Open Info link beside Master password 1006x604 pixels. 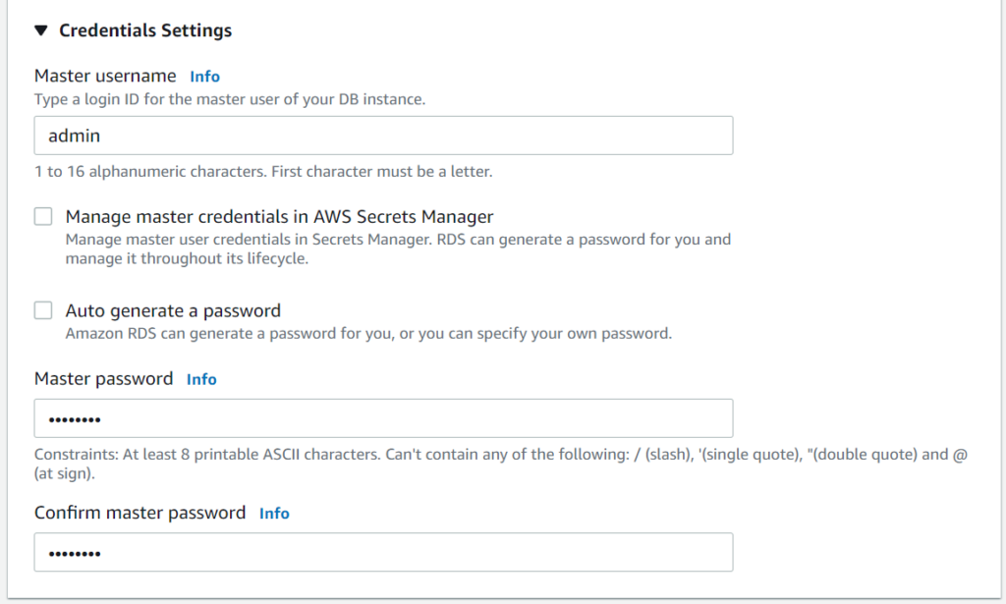(201, 379)
